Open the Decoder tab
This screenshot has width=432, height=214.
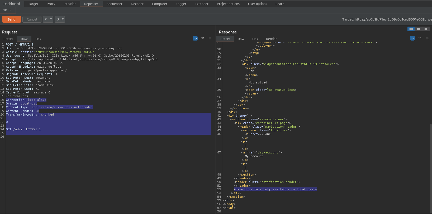(137, 4)
